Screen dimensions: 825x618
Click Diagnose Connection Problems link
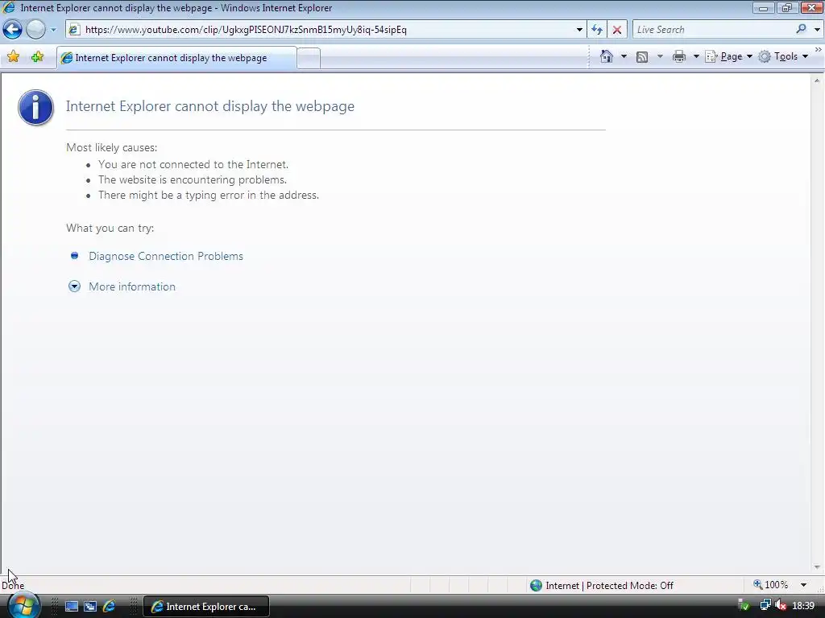[166, 256]
